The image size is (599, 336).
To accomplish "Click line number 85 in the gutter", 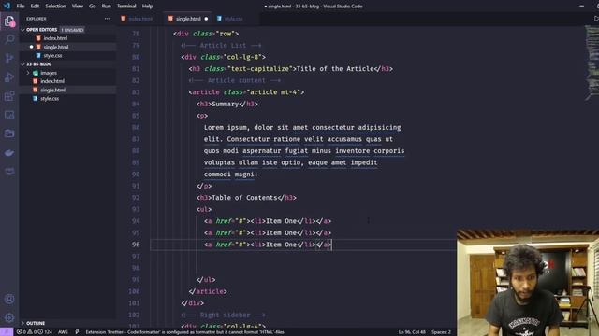I will 136,116.
